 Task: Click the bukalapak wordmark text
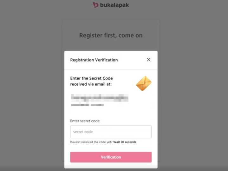pos(114,5)
